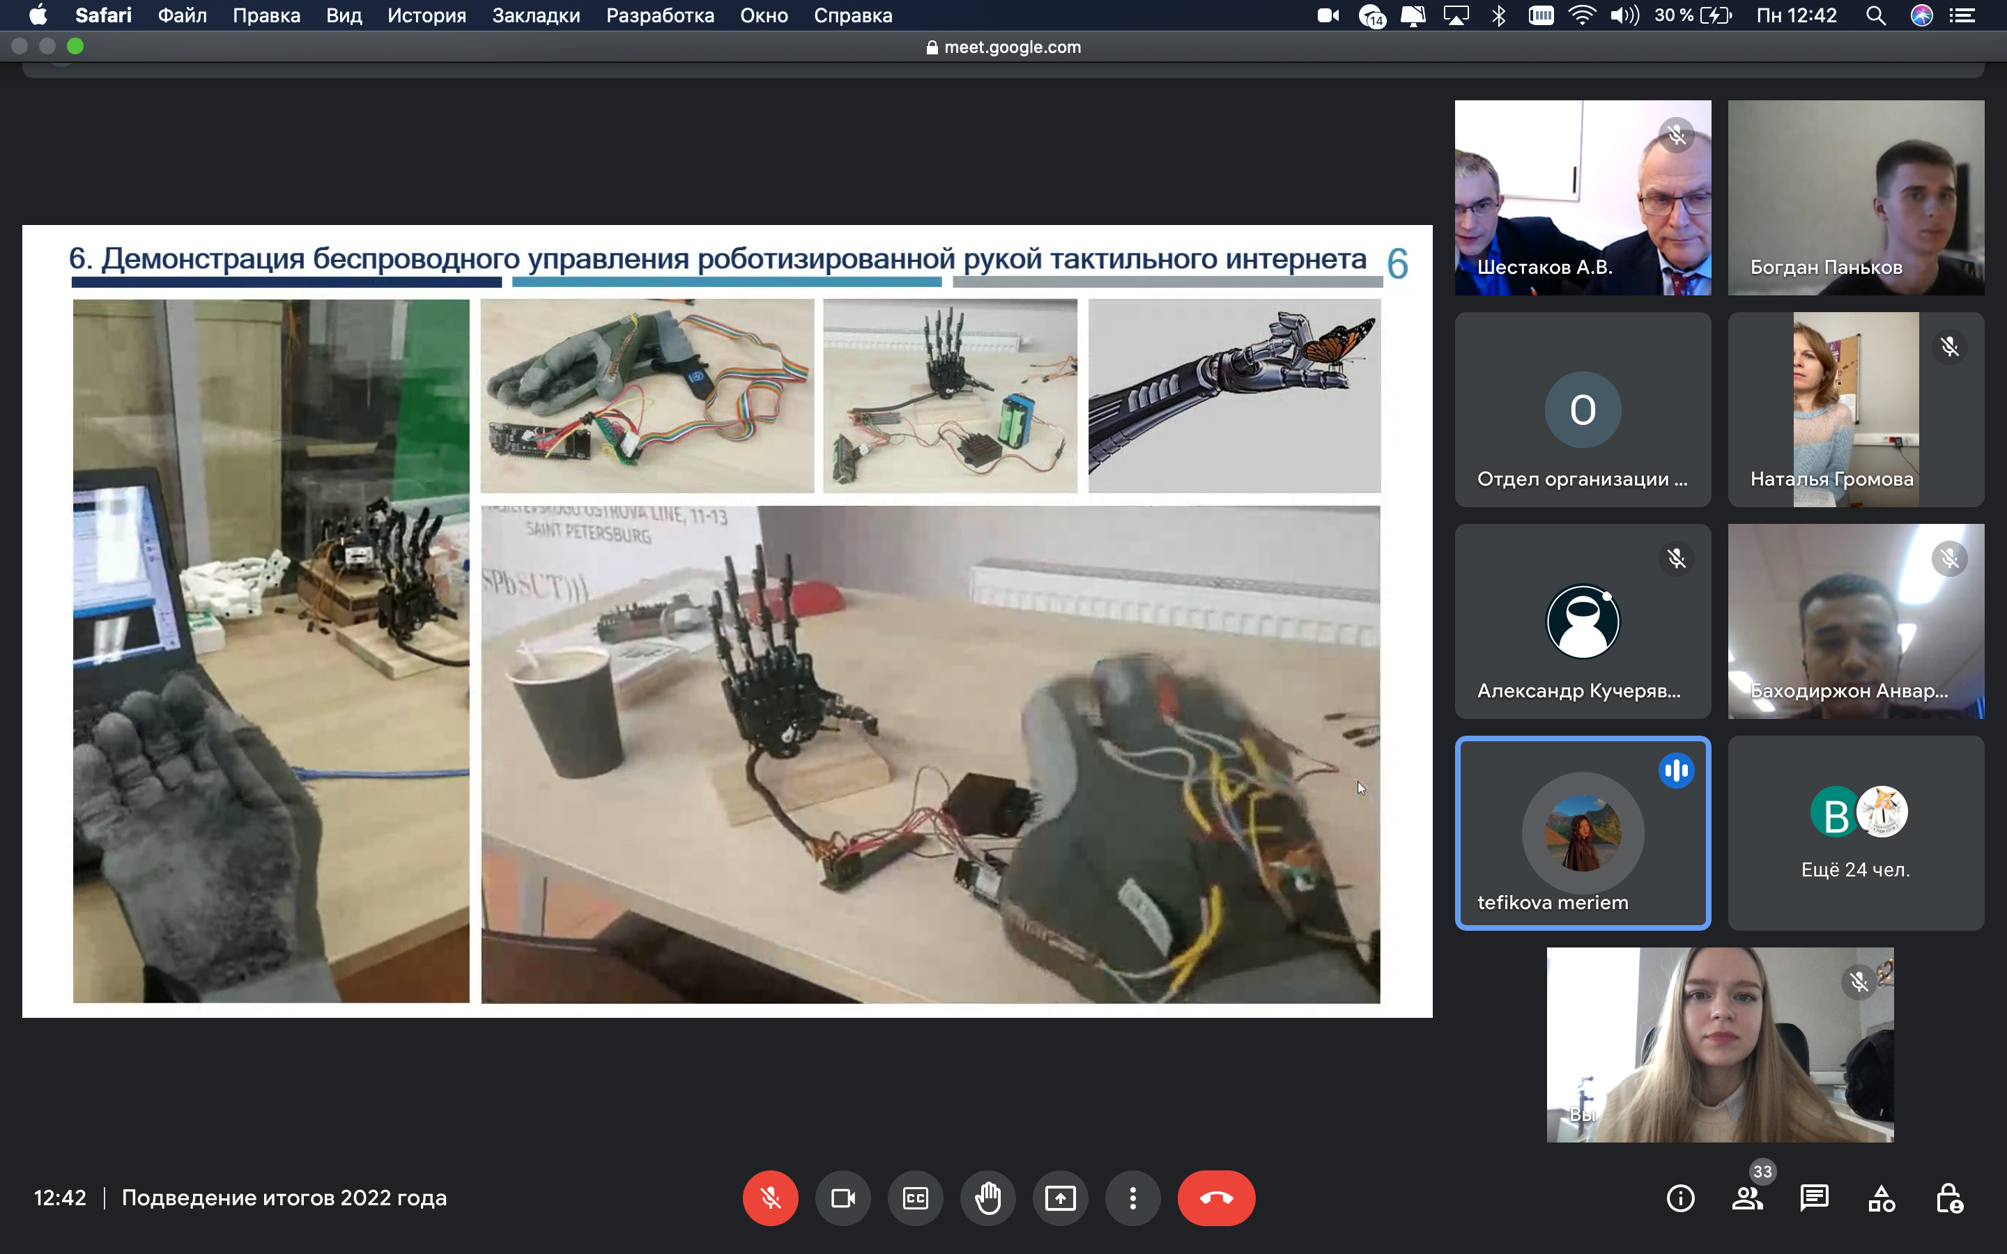Viewport: 2007px width, 1254px height.
Task: Click the meet.google.com address bar
Action: pyautogui.click(x=1003, y=47)
